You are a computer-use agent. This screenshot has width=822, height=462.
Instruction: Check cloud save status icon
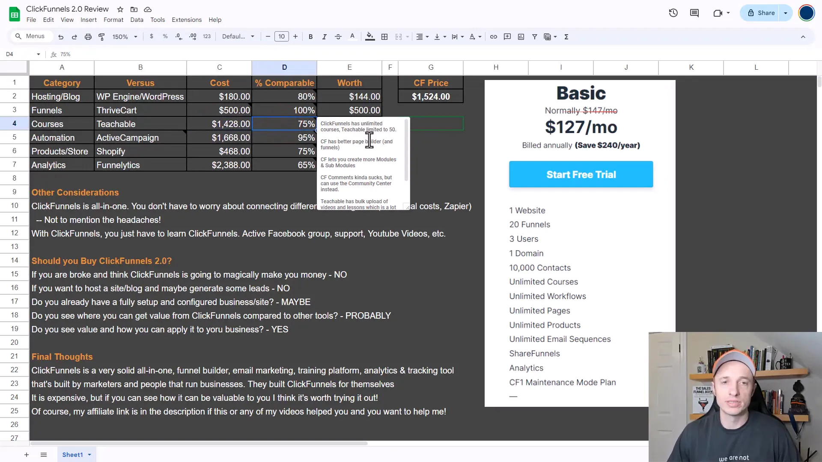[148, 9]
